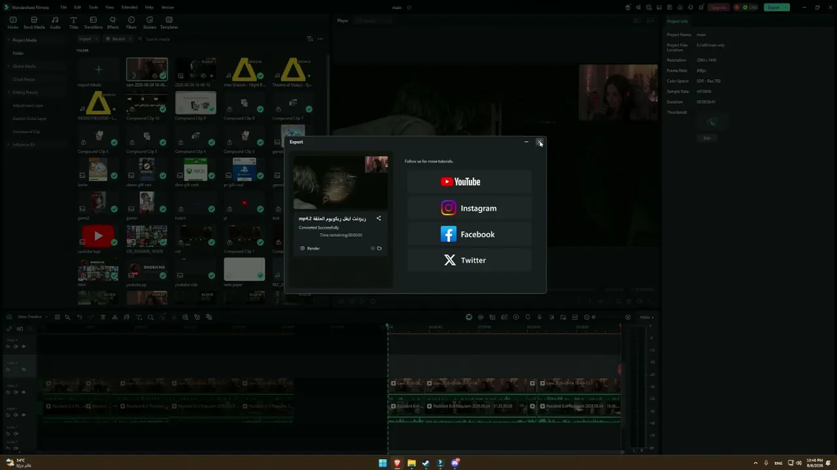Screen dimensions: 837x470
Task: Open the Help menu in Filmora
Action: 149,7
